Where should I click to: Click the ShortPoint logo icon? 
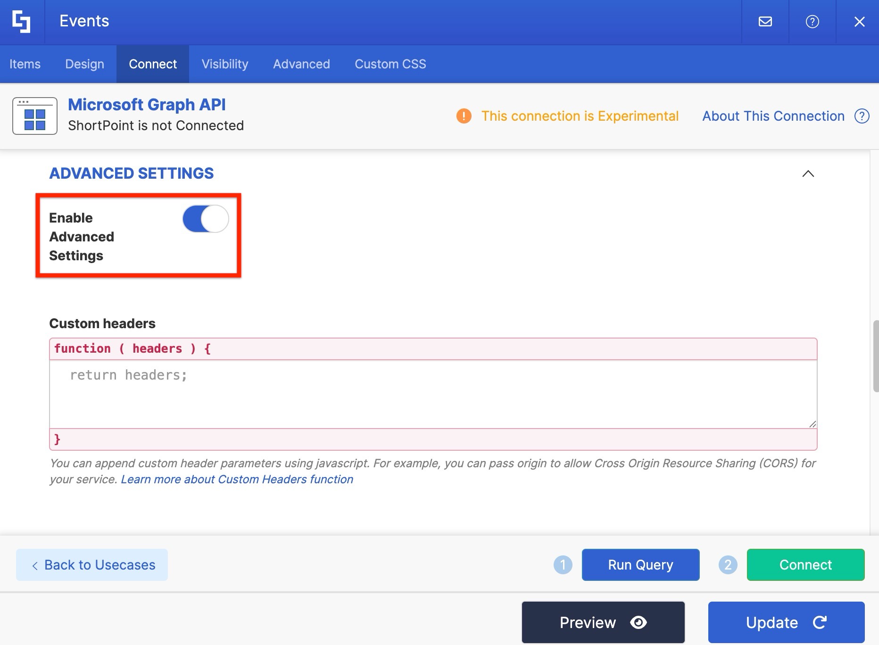[x=21, y=22]
